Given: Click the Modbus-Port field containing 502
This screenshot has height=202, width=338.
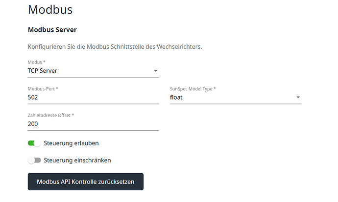Looking at the screenshot, I should pyautogui.click(x=93, y=97).
